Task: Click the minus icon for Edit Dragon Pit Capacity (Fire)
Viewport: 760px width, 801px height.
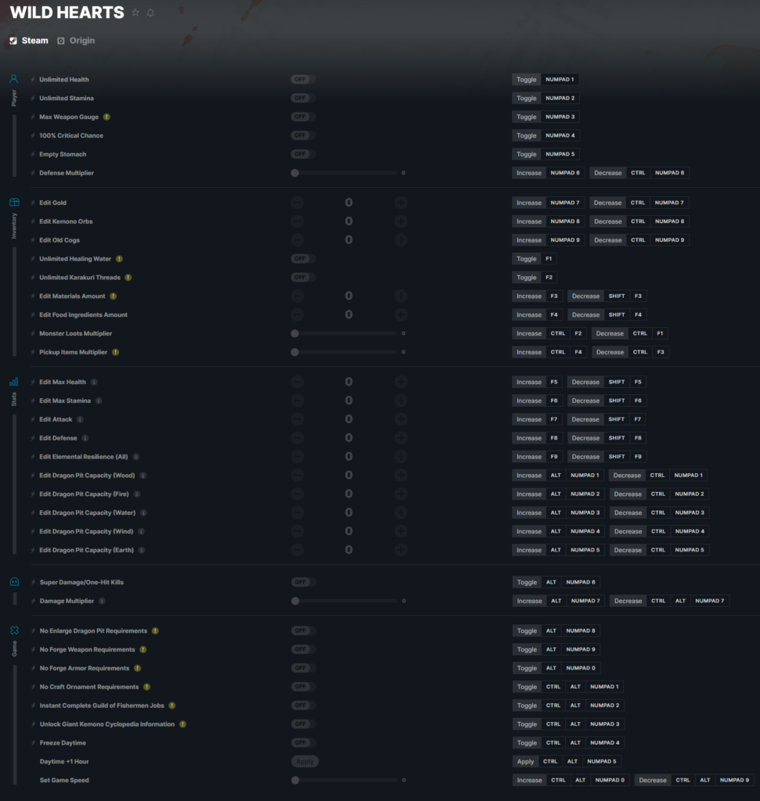Action: [297, 494]
